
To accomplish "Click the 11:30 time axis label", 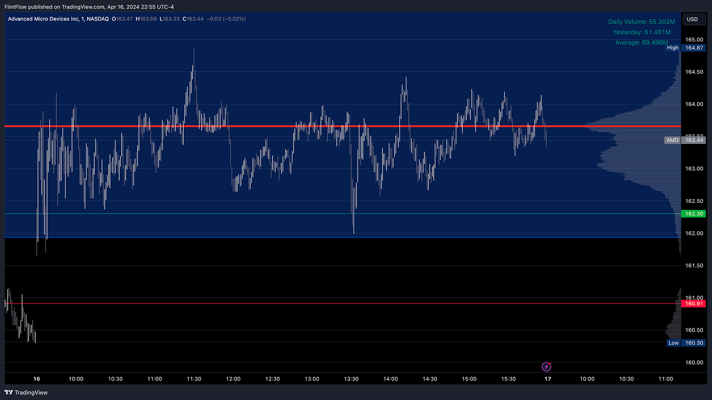I will coord(194,379).
